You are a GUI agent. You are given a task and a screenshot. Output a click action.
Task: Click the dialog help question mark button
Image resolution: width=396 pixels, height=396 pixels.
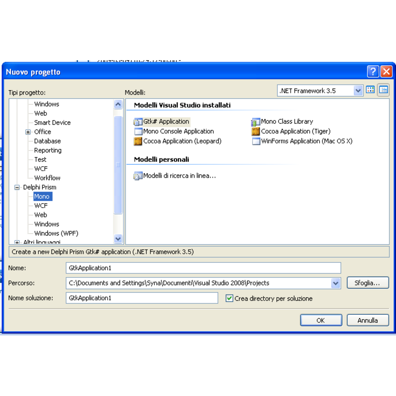pyautogui.click(x=373, y=72)
